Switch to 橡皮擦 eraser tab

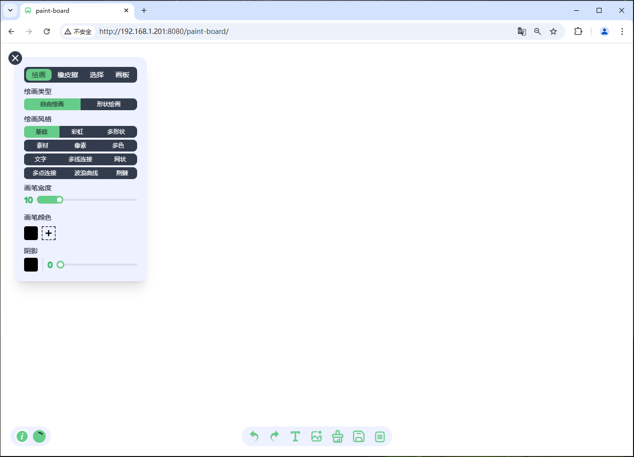click(68, 75)
